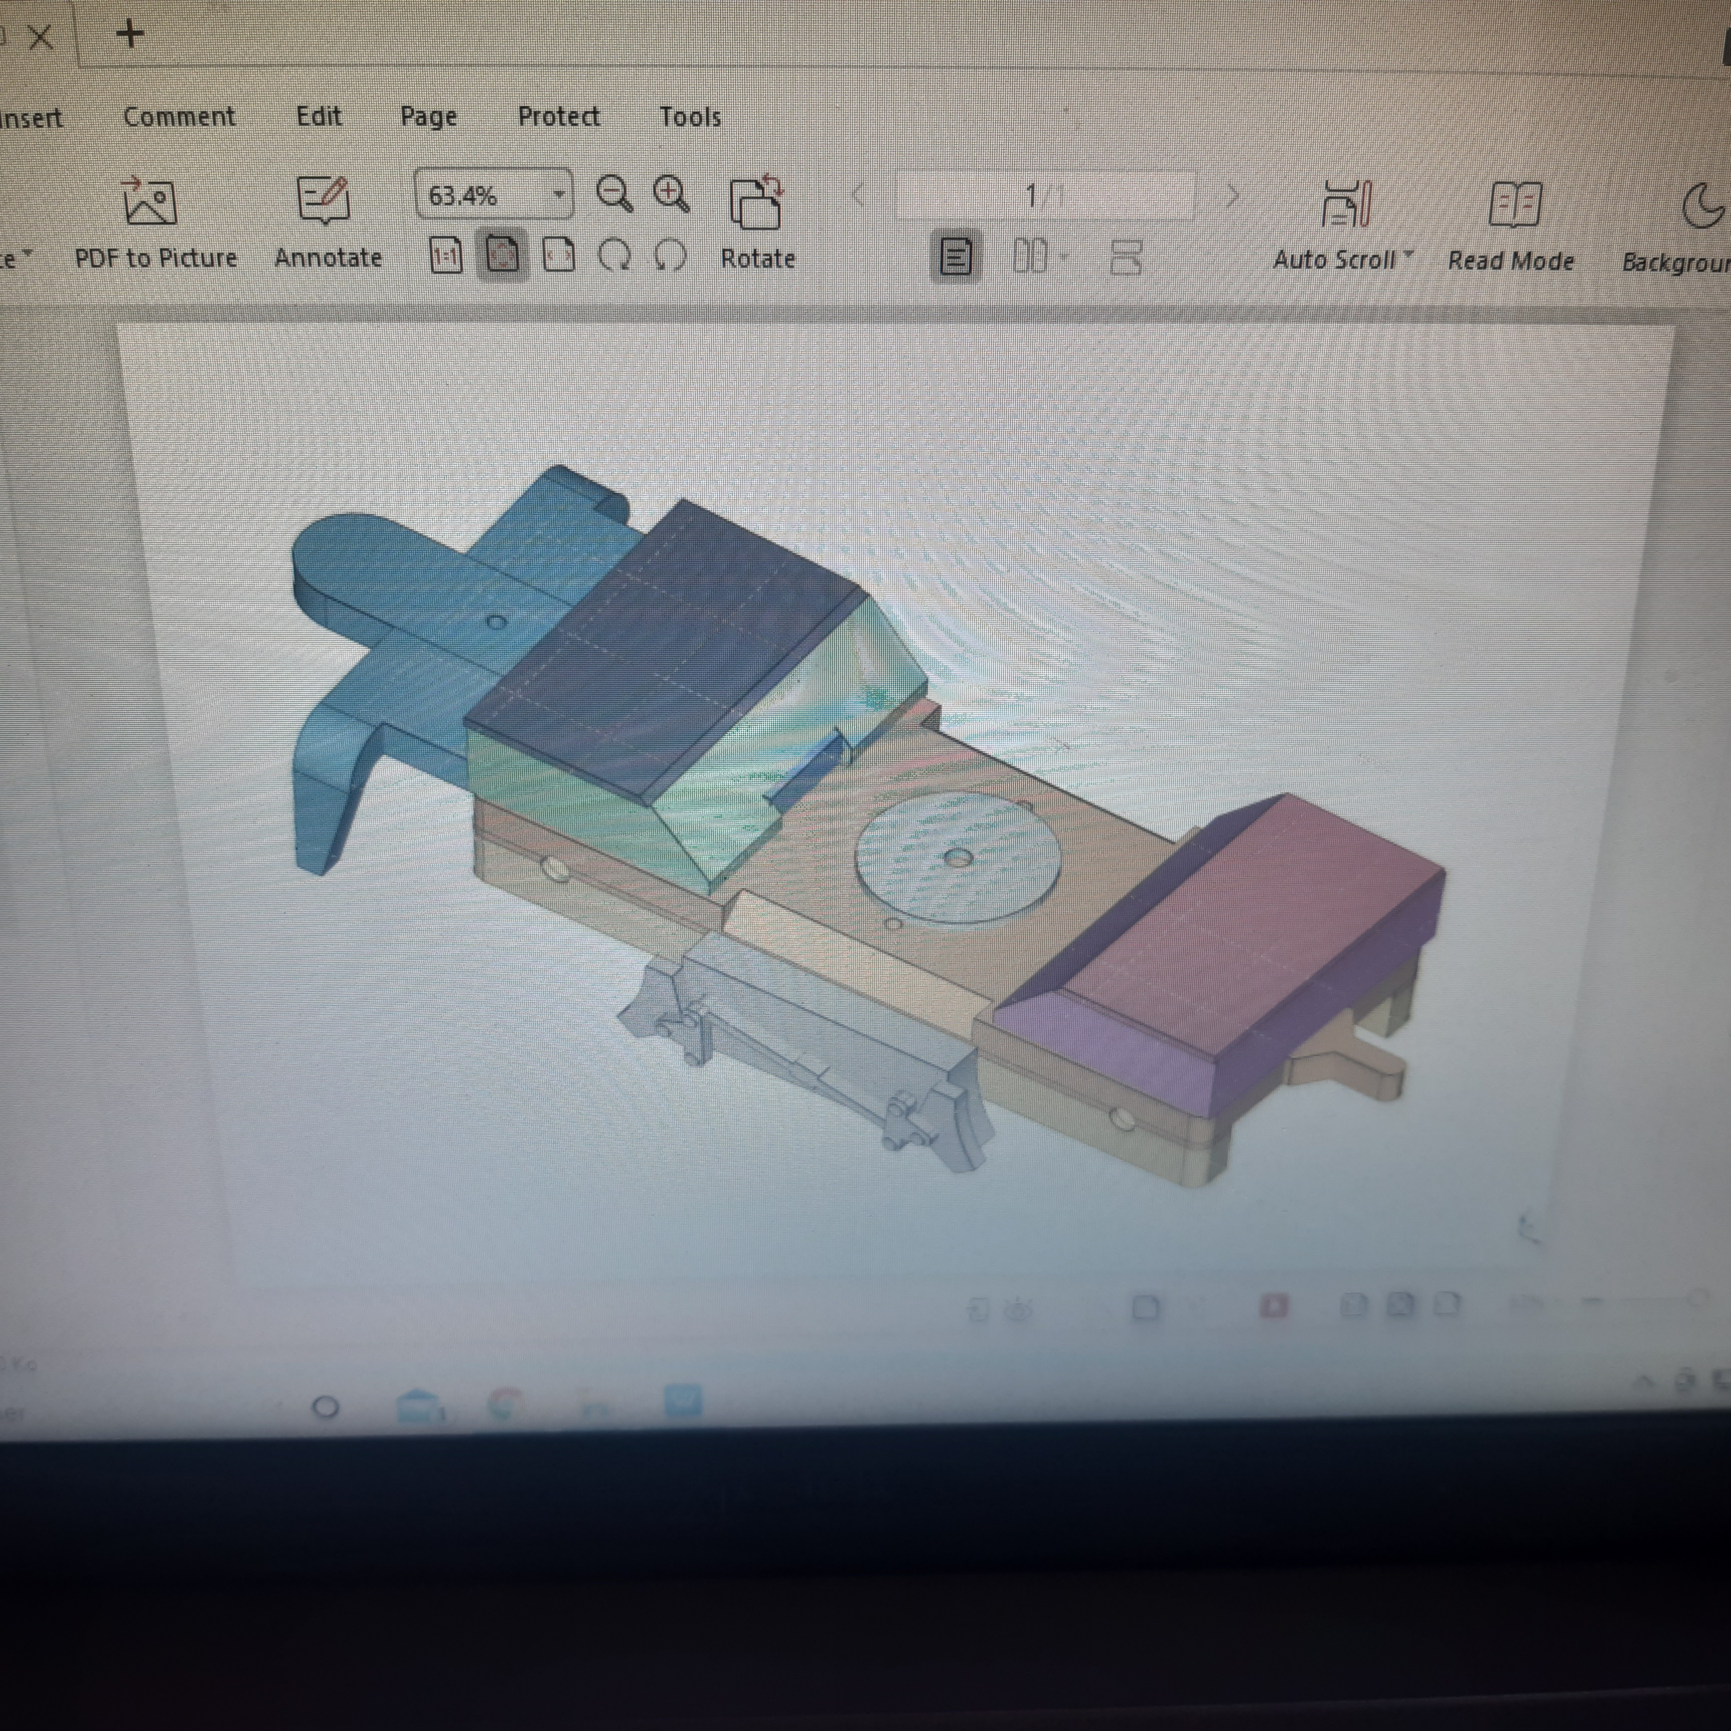Open a new tab with plus button
The width and height of the screenshot is (1731, 1731).
pyautogui.click(x=131, y=35)
